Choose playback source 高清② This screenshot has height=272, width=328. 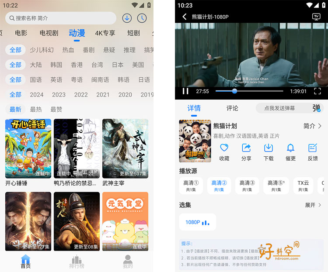coord(219,186)
